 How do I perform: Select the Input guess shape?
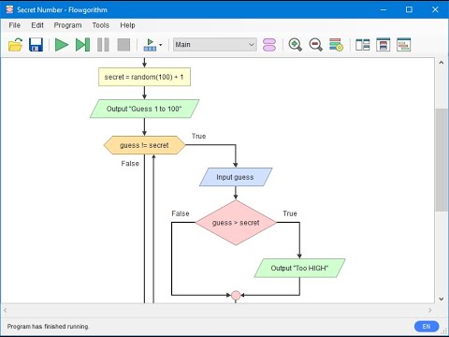point(236,177)
